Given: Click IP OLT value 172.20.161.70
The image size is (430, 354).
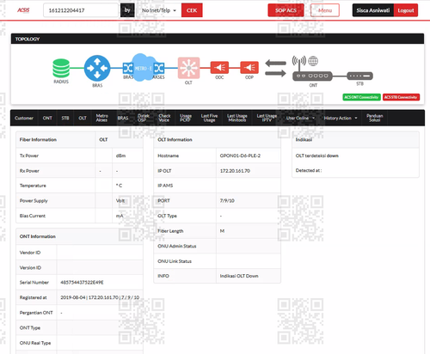Looking at the screenshot, I should pyautogui.click(x=235, y=171).
